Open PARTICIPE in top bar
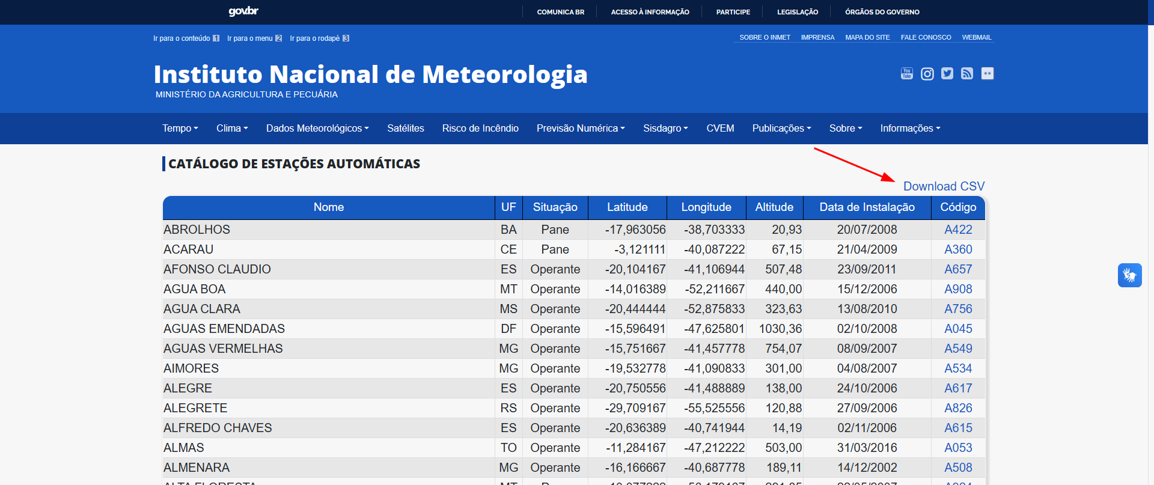This screenshot has height=485, width=1154. (x=733, y=12)
